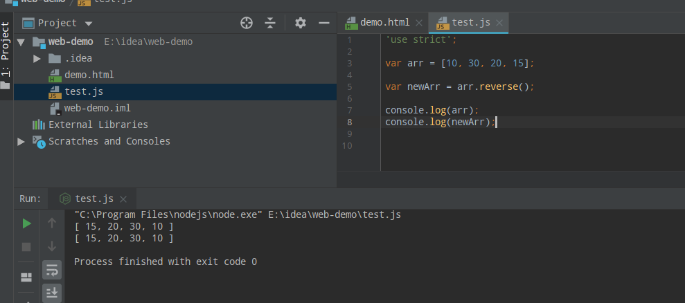
Task: Toggle soft-wrap in run console
Action: click(x=51, y=270)
